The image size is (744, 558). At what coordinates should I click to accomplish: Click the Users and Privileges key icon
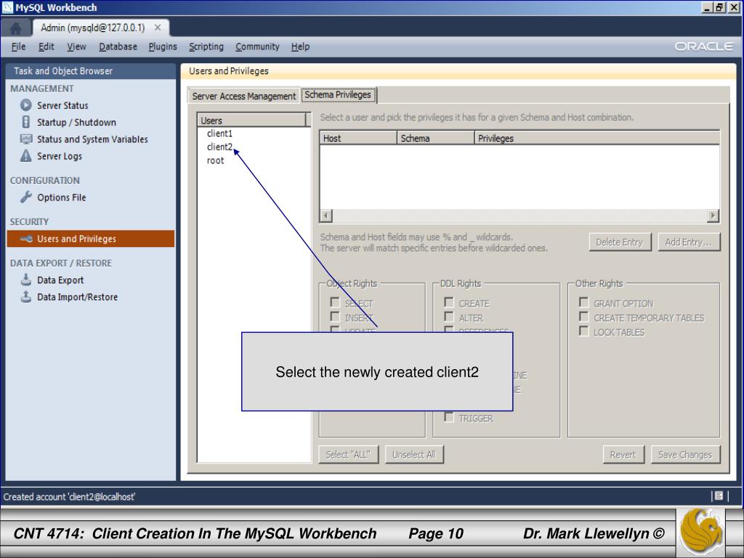click(26, 238)
